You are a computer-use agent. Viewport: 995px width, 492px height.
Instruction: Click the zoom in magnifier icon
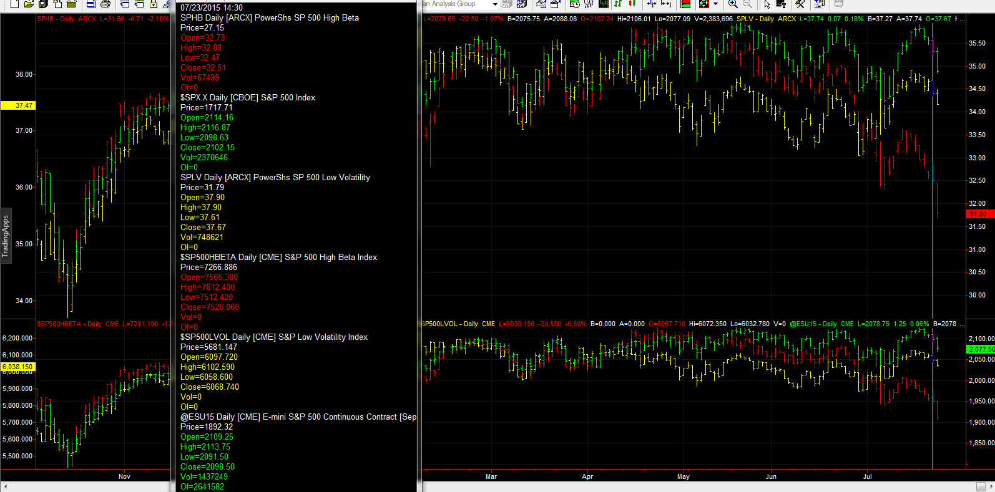tap(733, 4)
